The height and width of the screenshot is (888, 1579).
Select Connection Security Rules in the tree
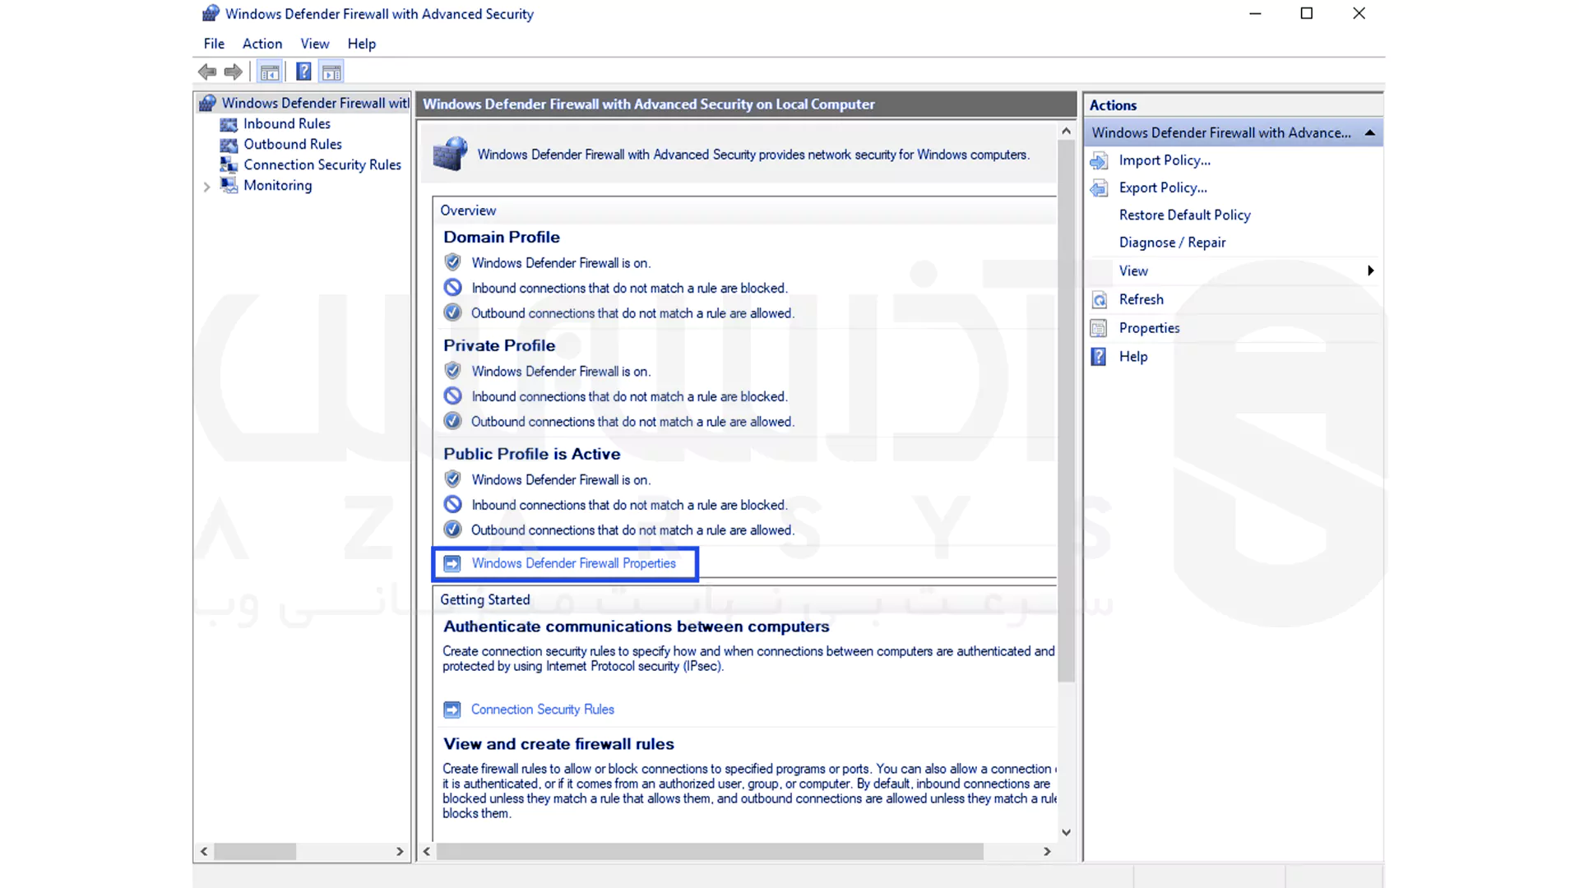click(322, 164)
